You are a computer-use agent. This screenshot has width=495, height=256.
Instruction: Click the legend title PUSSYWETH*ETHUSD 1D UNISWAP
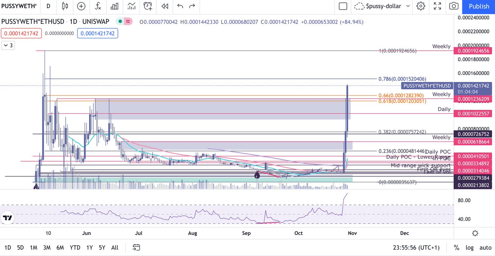click(x=56, y=22)
